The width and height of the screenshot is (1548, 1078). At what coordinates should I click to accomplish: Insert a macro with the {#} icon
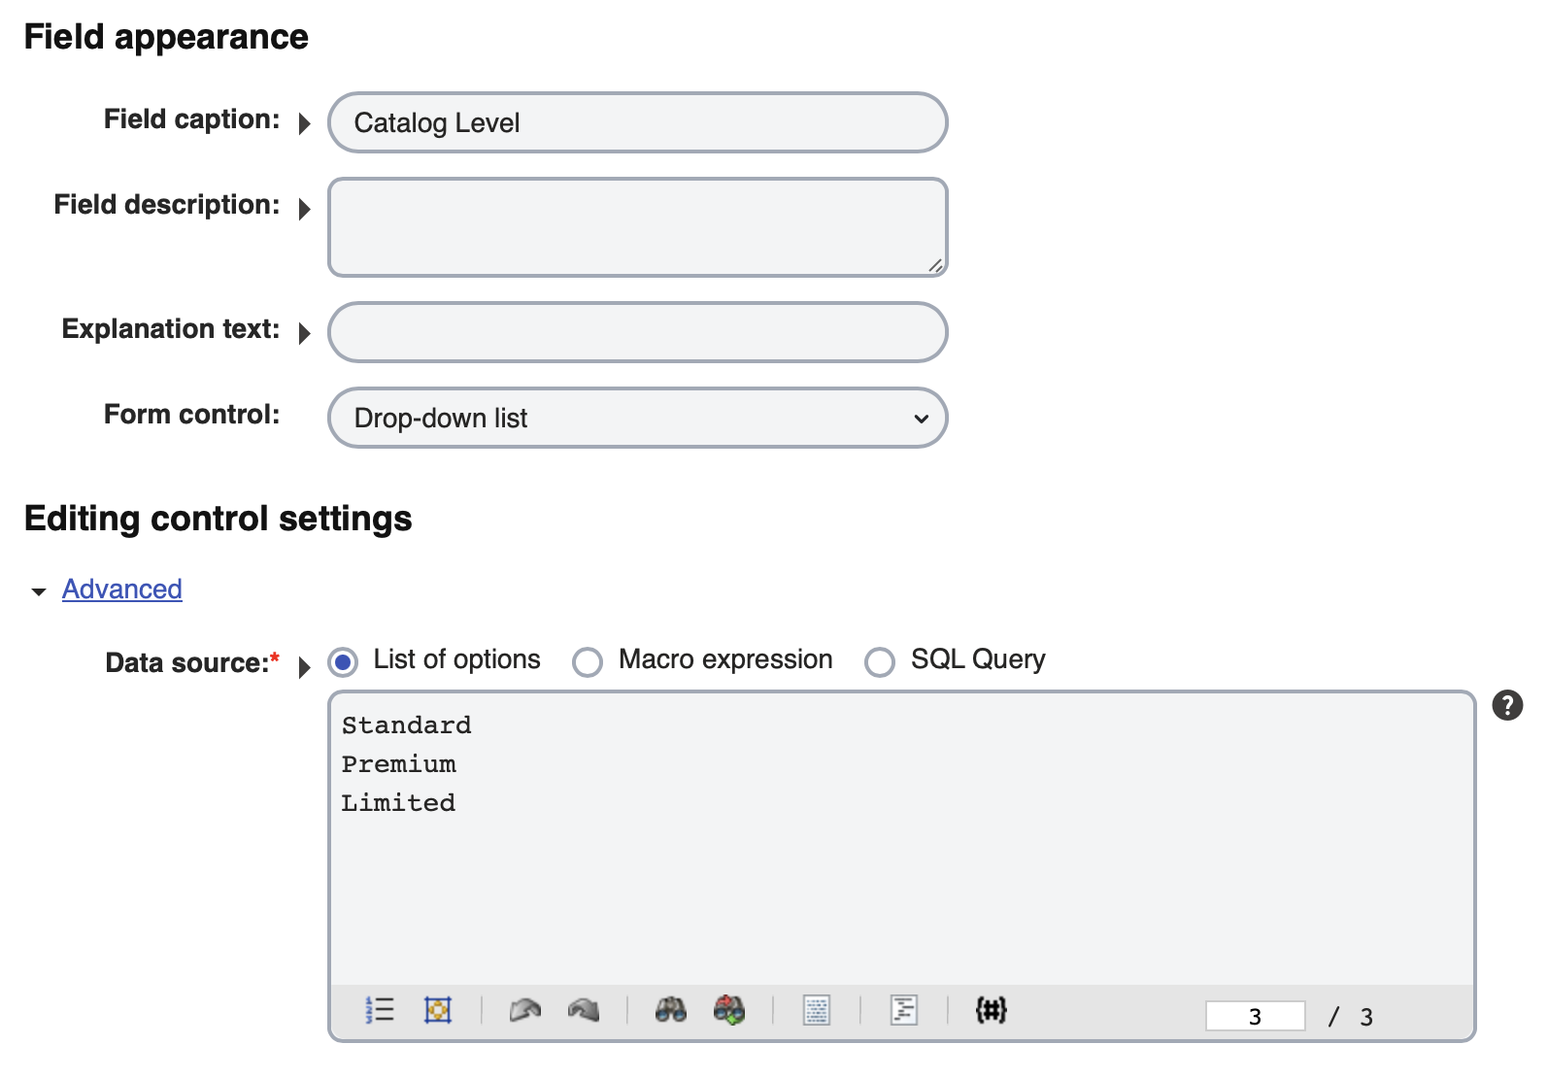click(992, 1010)
